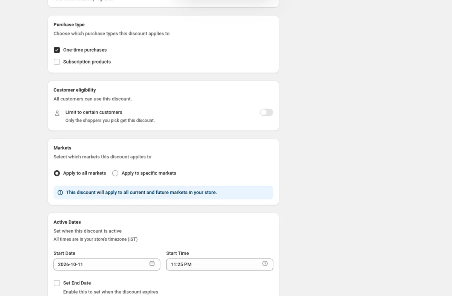
Task: Select Apply to all markets radio
Action: [x=57, y=173]
